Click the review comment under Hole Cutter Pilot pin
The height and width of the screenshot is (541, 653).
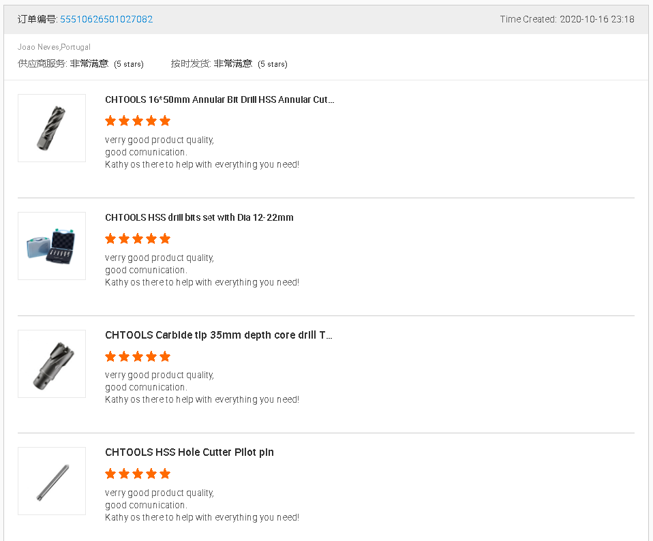pos(202,505)
